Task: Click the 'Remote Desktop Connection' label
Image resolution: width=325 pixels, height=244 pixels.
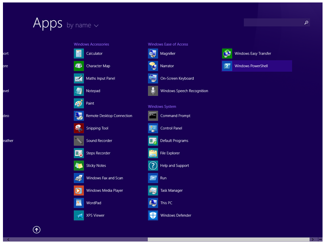Action: (x=109, y=116)
